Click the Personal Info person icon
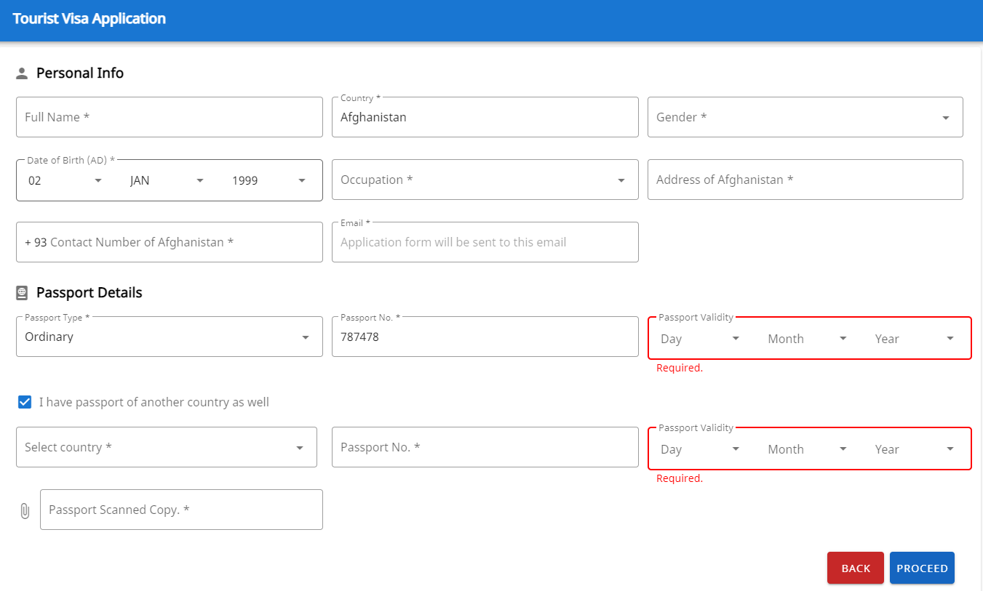The image size is (983, 591). (22, 73)
